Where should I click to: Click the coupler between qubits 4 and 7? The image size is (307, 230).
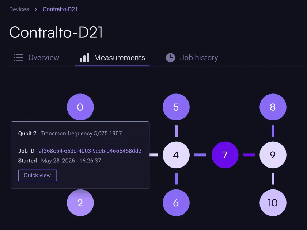200,155
